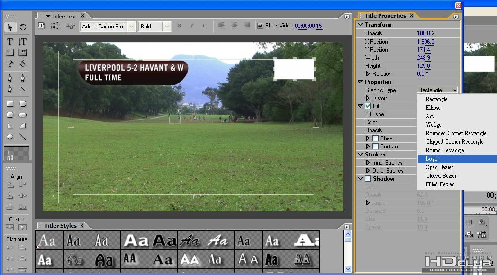
Task: Select the Path Type tool
Action: pos(10,64)
